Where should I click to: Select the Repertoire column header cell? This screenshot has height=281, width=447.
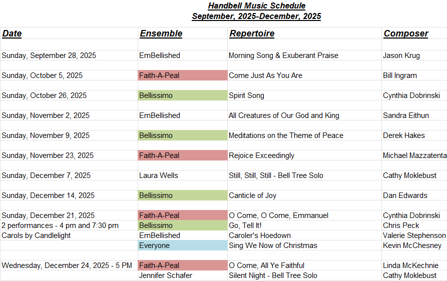[304, 33]
